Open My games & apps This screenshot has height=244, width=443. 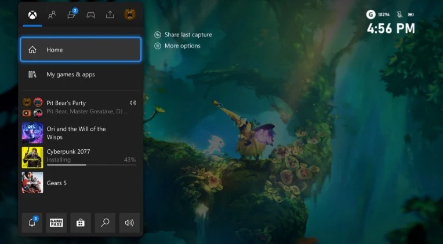coord(81,75)
